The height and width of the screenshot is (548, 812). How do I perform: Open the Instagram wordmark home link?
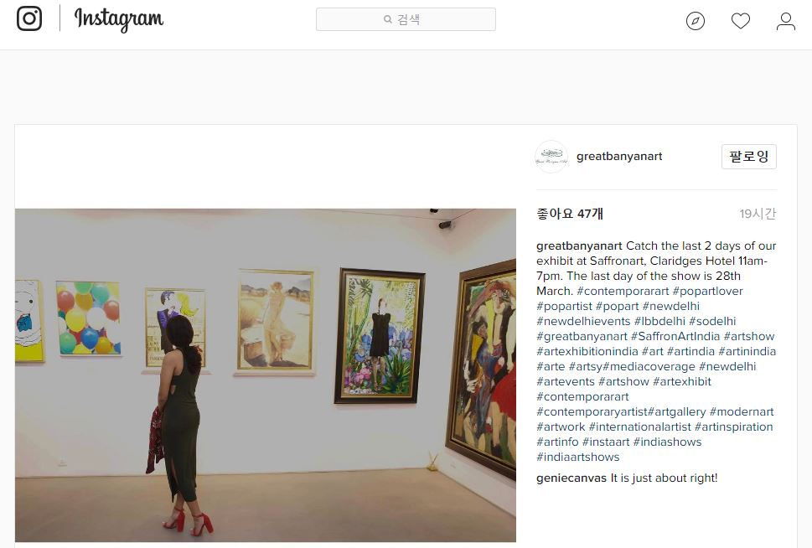pyautogui.click(x=119, y=19)
